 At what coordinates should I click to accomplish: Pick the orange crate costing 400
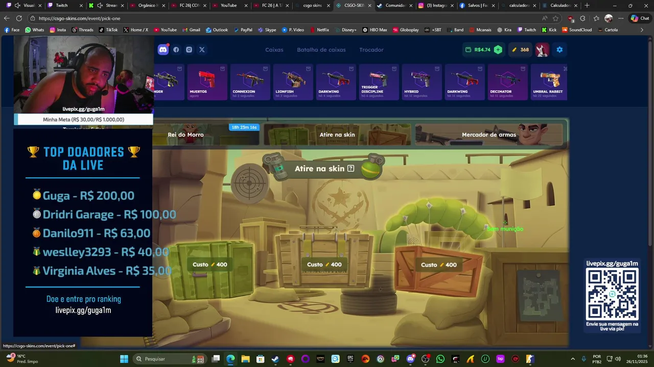pos(438,270)
